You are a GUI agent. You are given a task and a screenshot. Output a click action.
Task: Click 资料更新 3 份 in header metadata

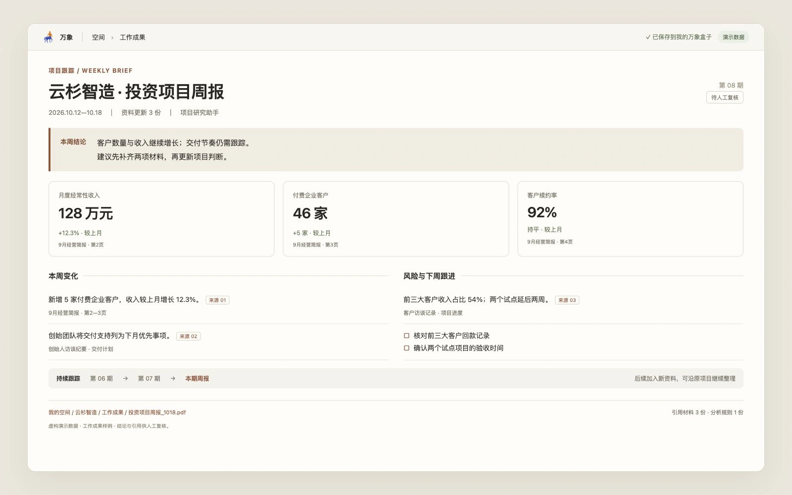point(141,113)
